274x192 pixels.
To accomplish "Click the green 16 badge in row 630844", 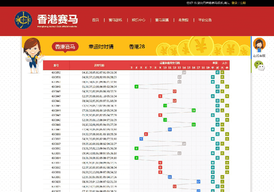I will (193, 110).
